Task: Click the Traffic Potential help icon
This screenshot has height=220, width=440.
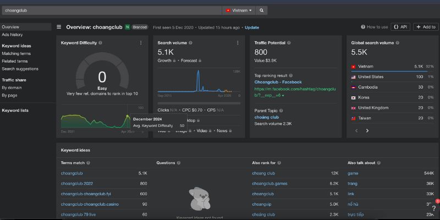Action: [x=289, y=43]
